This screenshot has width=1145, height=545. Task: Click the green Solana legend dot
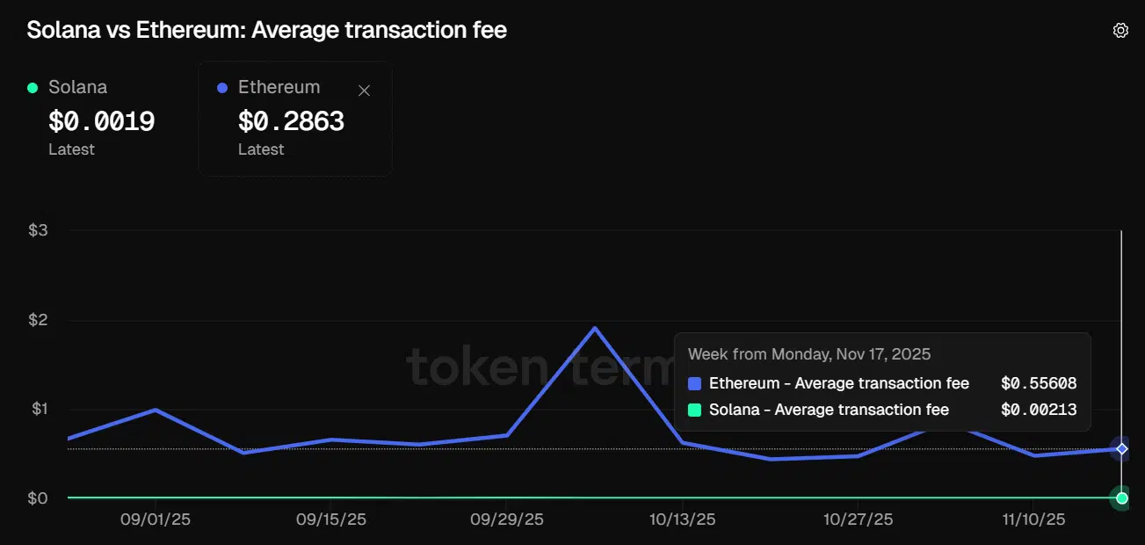(x=33, y=87)
